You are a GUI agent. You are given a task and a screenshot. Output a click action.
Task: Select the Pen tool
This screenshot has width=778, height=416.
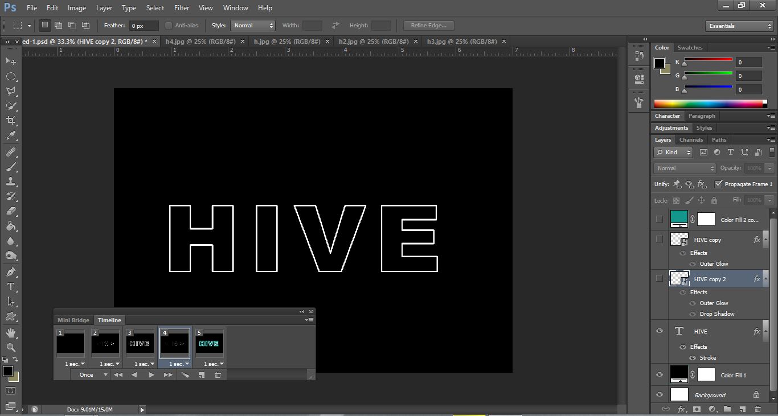click(11, 272)
